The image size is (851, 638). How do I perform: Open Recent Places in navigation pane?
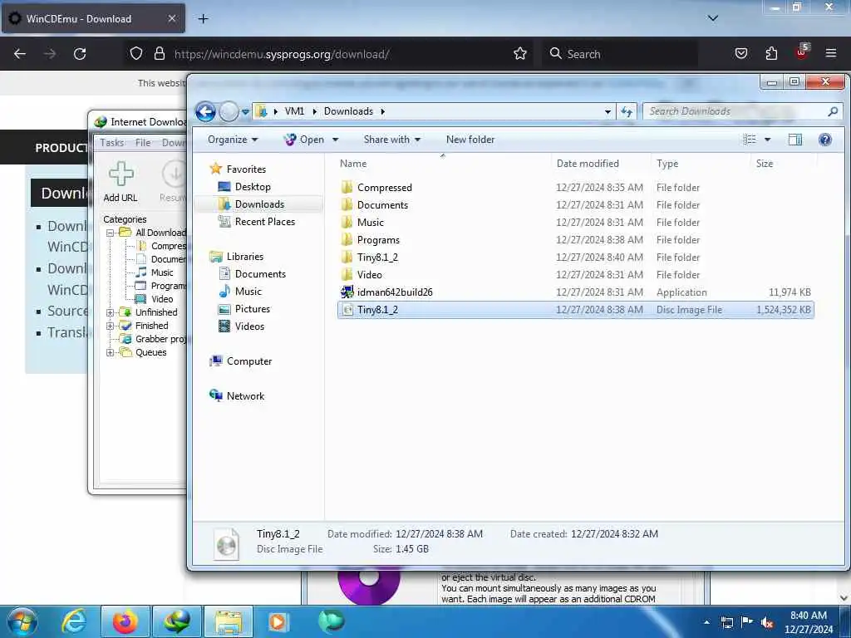coord(265,221)
